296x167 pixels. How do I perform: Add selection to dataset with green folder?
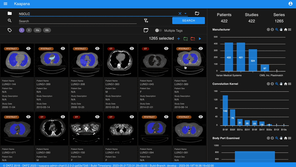click(x=186, y=39)
